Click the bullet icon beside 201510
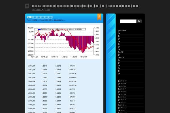Image resolution: width=170 pixels, height=113 pixels. (x=119, y=81)
